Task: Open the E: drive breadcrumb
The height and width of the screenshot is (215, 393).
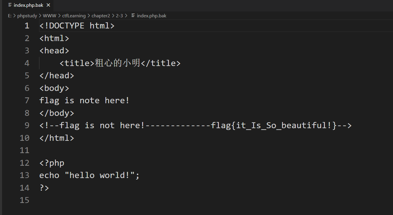Action: point(10,16)
